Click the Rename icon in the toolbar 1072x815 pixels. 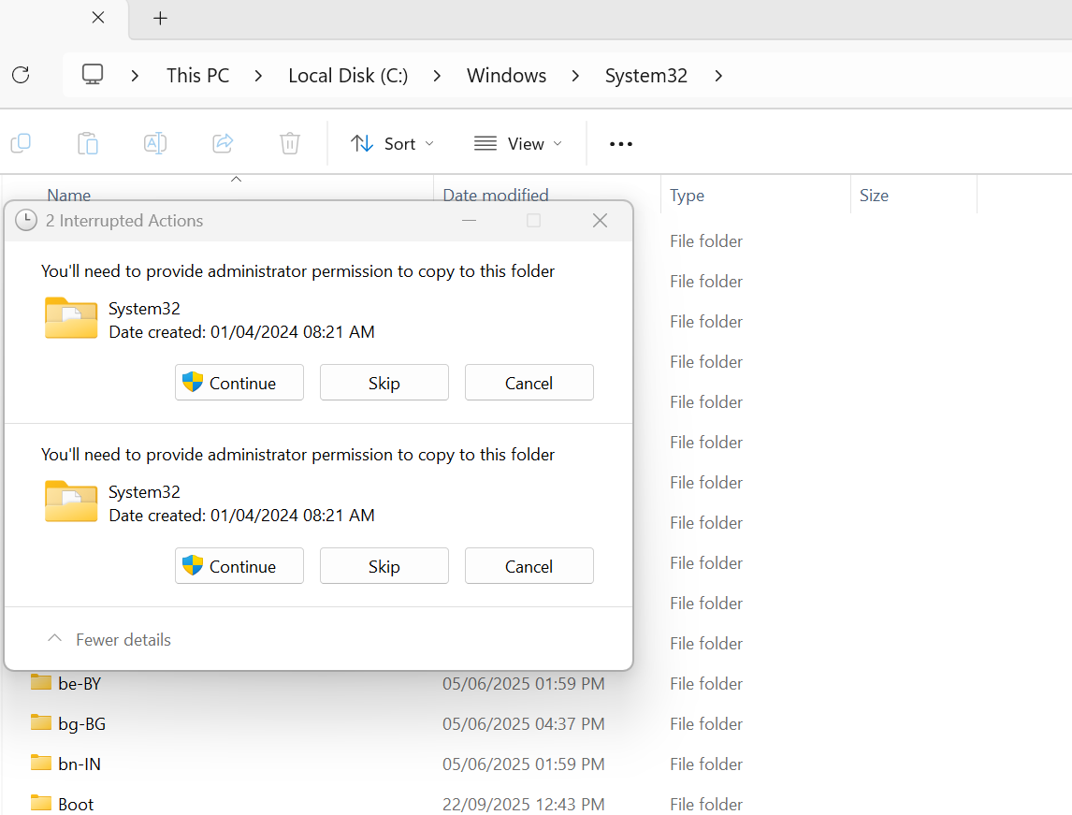[155, 143]
